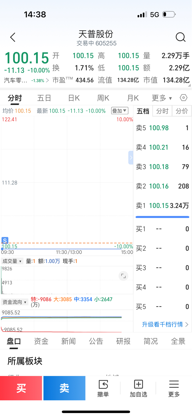
Task: Select the 分时 tab in order panel
Action: [x=162, y=111]
